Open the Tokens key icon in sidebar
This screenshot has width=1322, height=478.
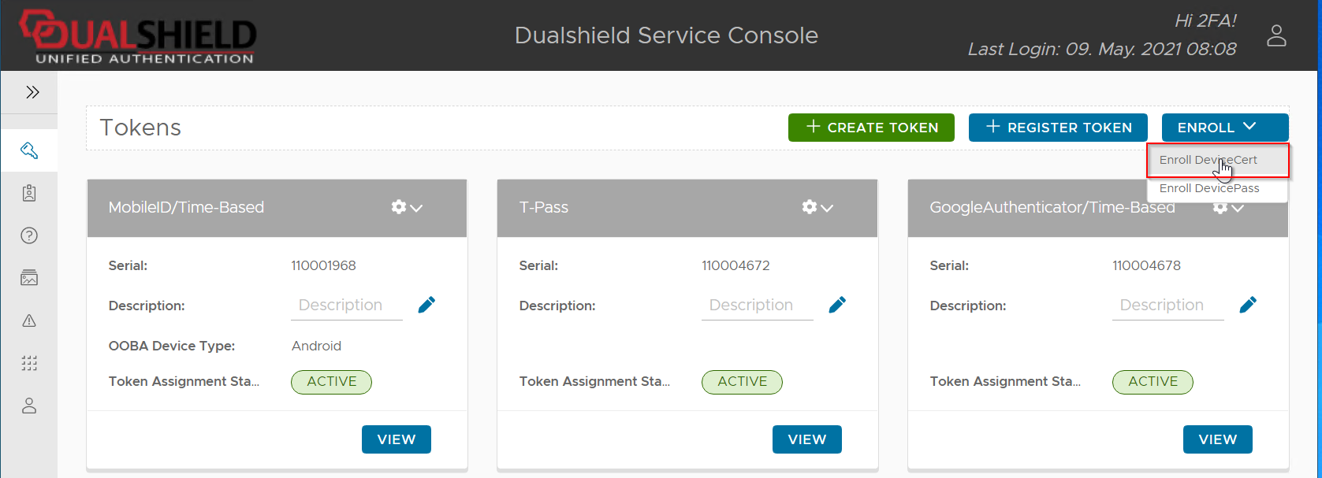pos(29,150)
